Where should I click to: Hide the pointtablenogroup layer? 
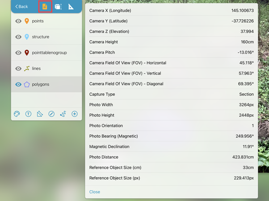click(x=18, y=53)
